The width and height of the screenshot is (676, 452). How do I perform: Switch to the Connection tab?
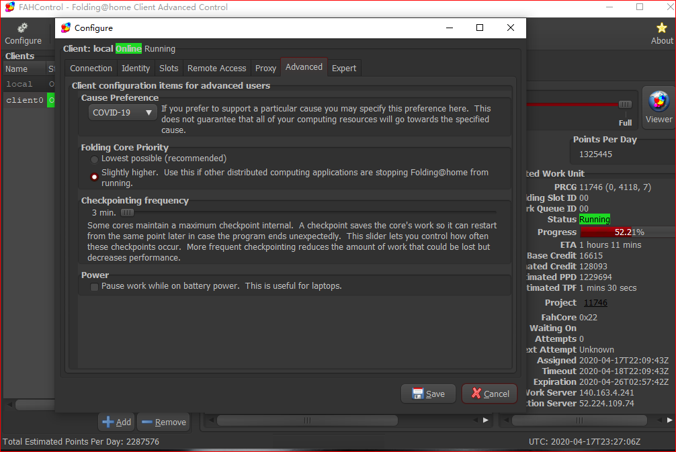click(x=91, y=68)
